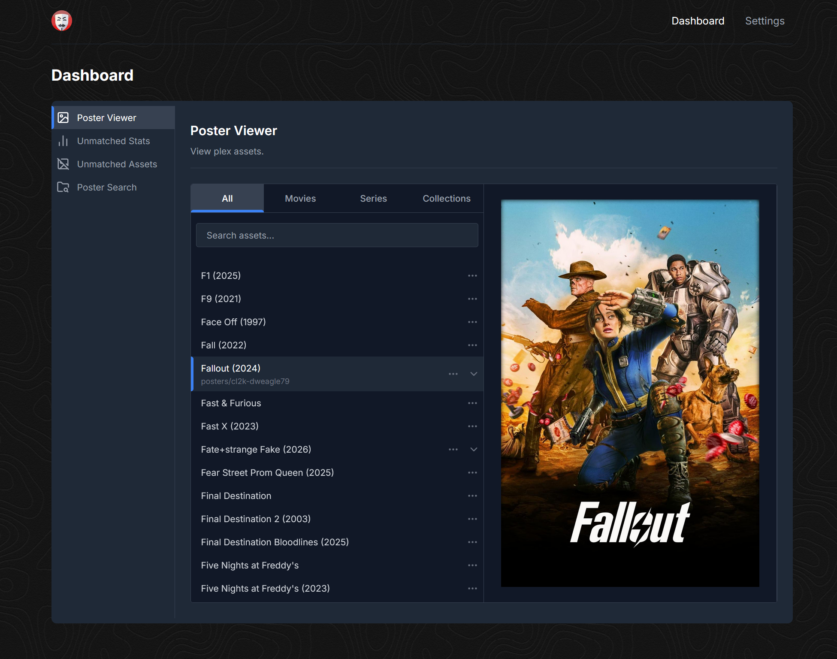
Task: Open the three-dot menu for Fall (2022)
Action: [472, 345]
